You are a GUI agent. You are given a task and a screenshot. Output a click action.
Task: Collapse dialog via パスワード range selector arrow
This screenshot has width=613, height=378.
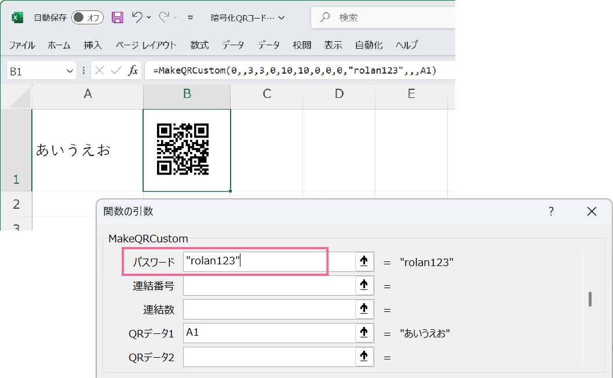pos(364,261)
